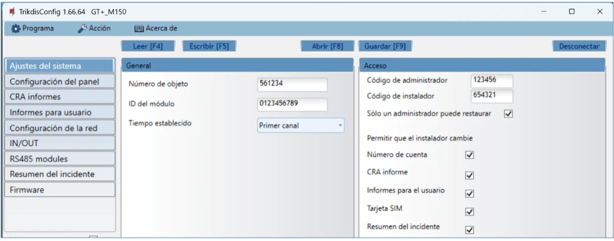Toggle 'Sólo un administrador puede restaurar' checkbox
Image resolution: width=614 pixels, height=241 pixels.
[x=508, y=114]
